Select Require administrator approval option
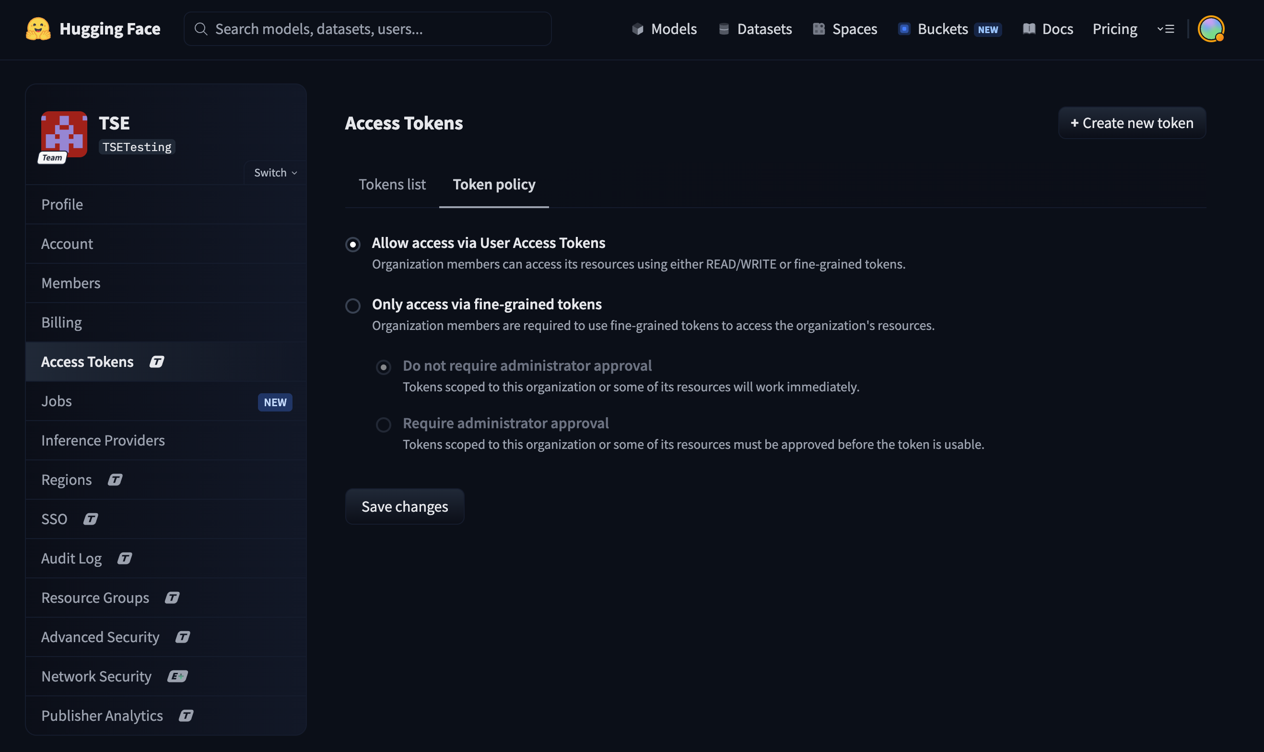Image resolution: width=1264 pixels, height=752 pixels. [x=384, y=424]
